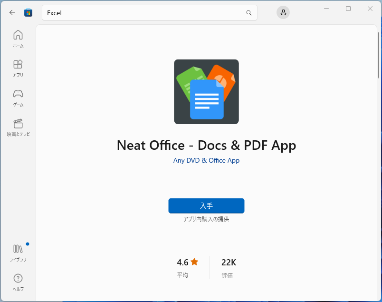This screenshot has height=302, width=382.
Task: Open the 映画とテレビ section
Action: [x=18, y=127]
